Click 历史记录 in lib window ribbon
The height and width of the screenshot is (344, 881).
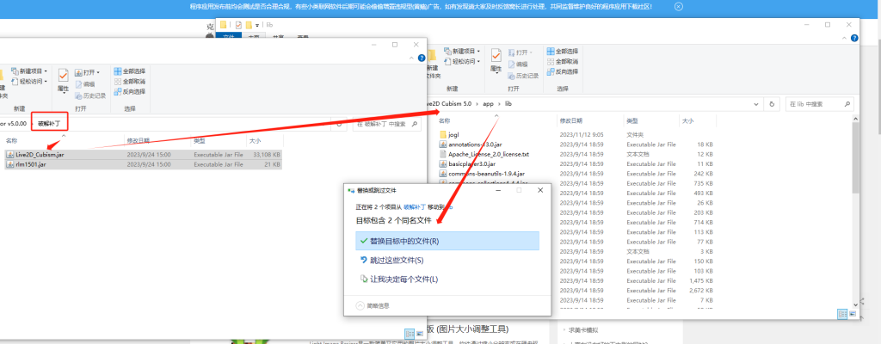(x=523, y=76)
